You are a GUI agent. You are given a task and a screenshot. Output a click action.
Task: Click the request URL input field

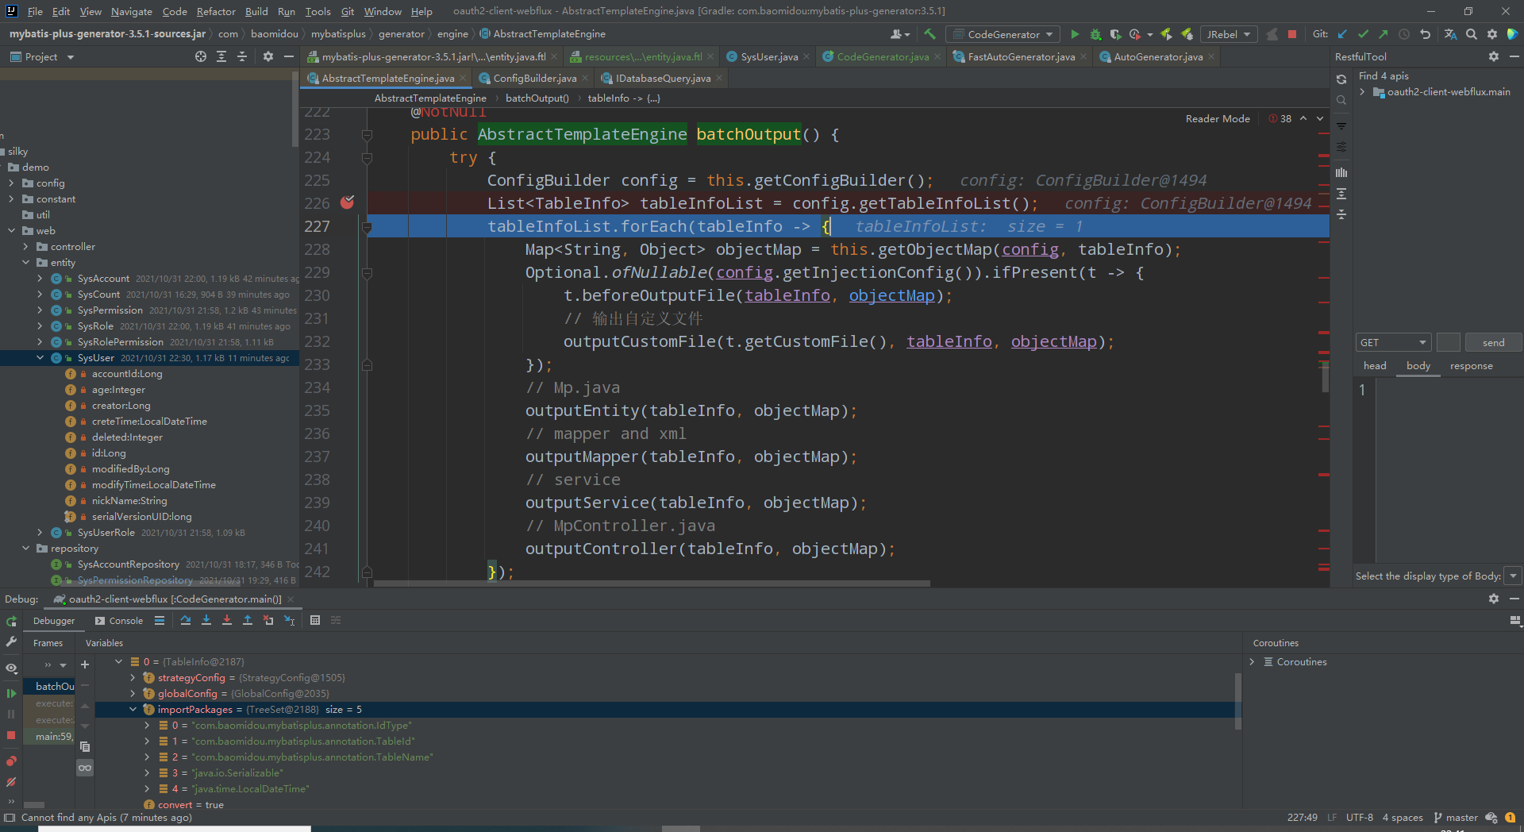(1448, 342)
